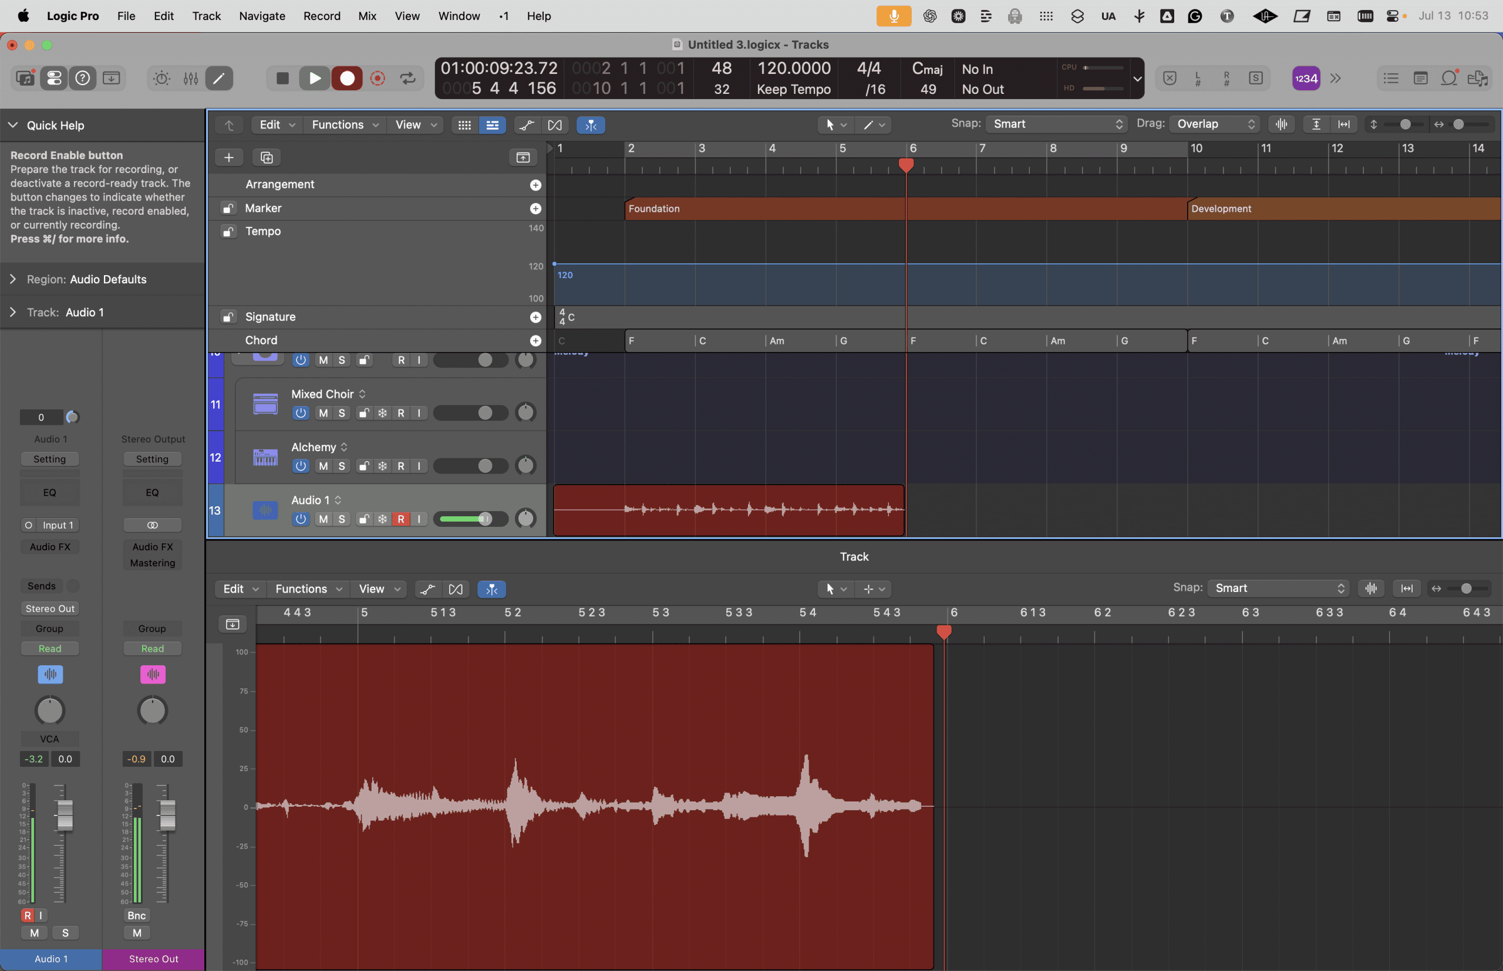Click the Read automation button on Audio 1 strip

coord(50,649)
